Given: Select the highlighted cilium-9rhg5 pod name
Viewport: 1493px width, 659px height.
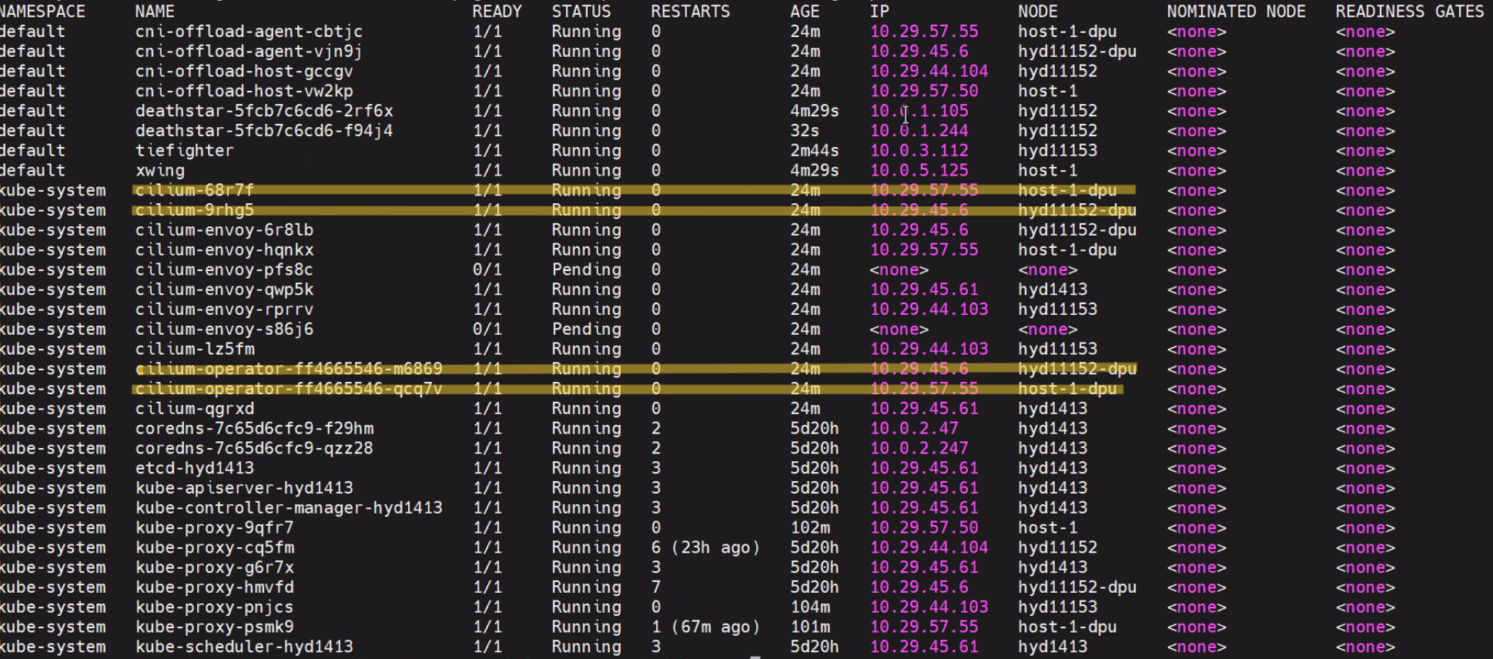Looking at the screenshot, I should [x=195, y=210].
